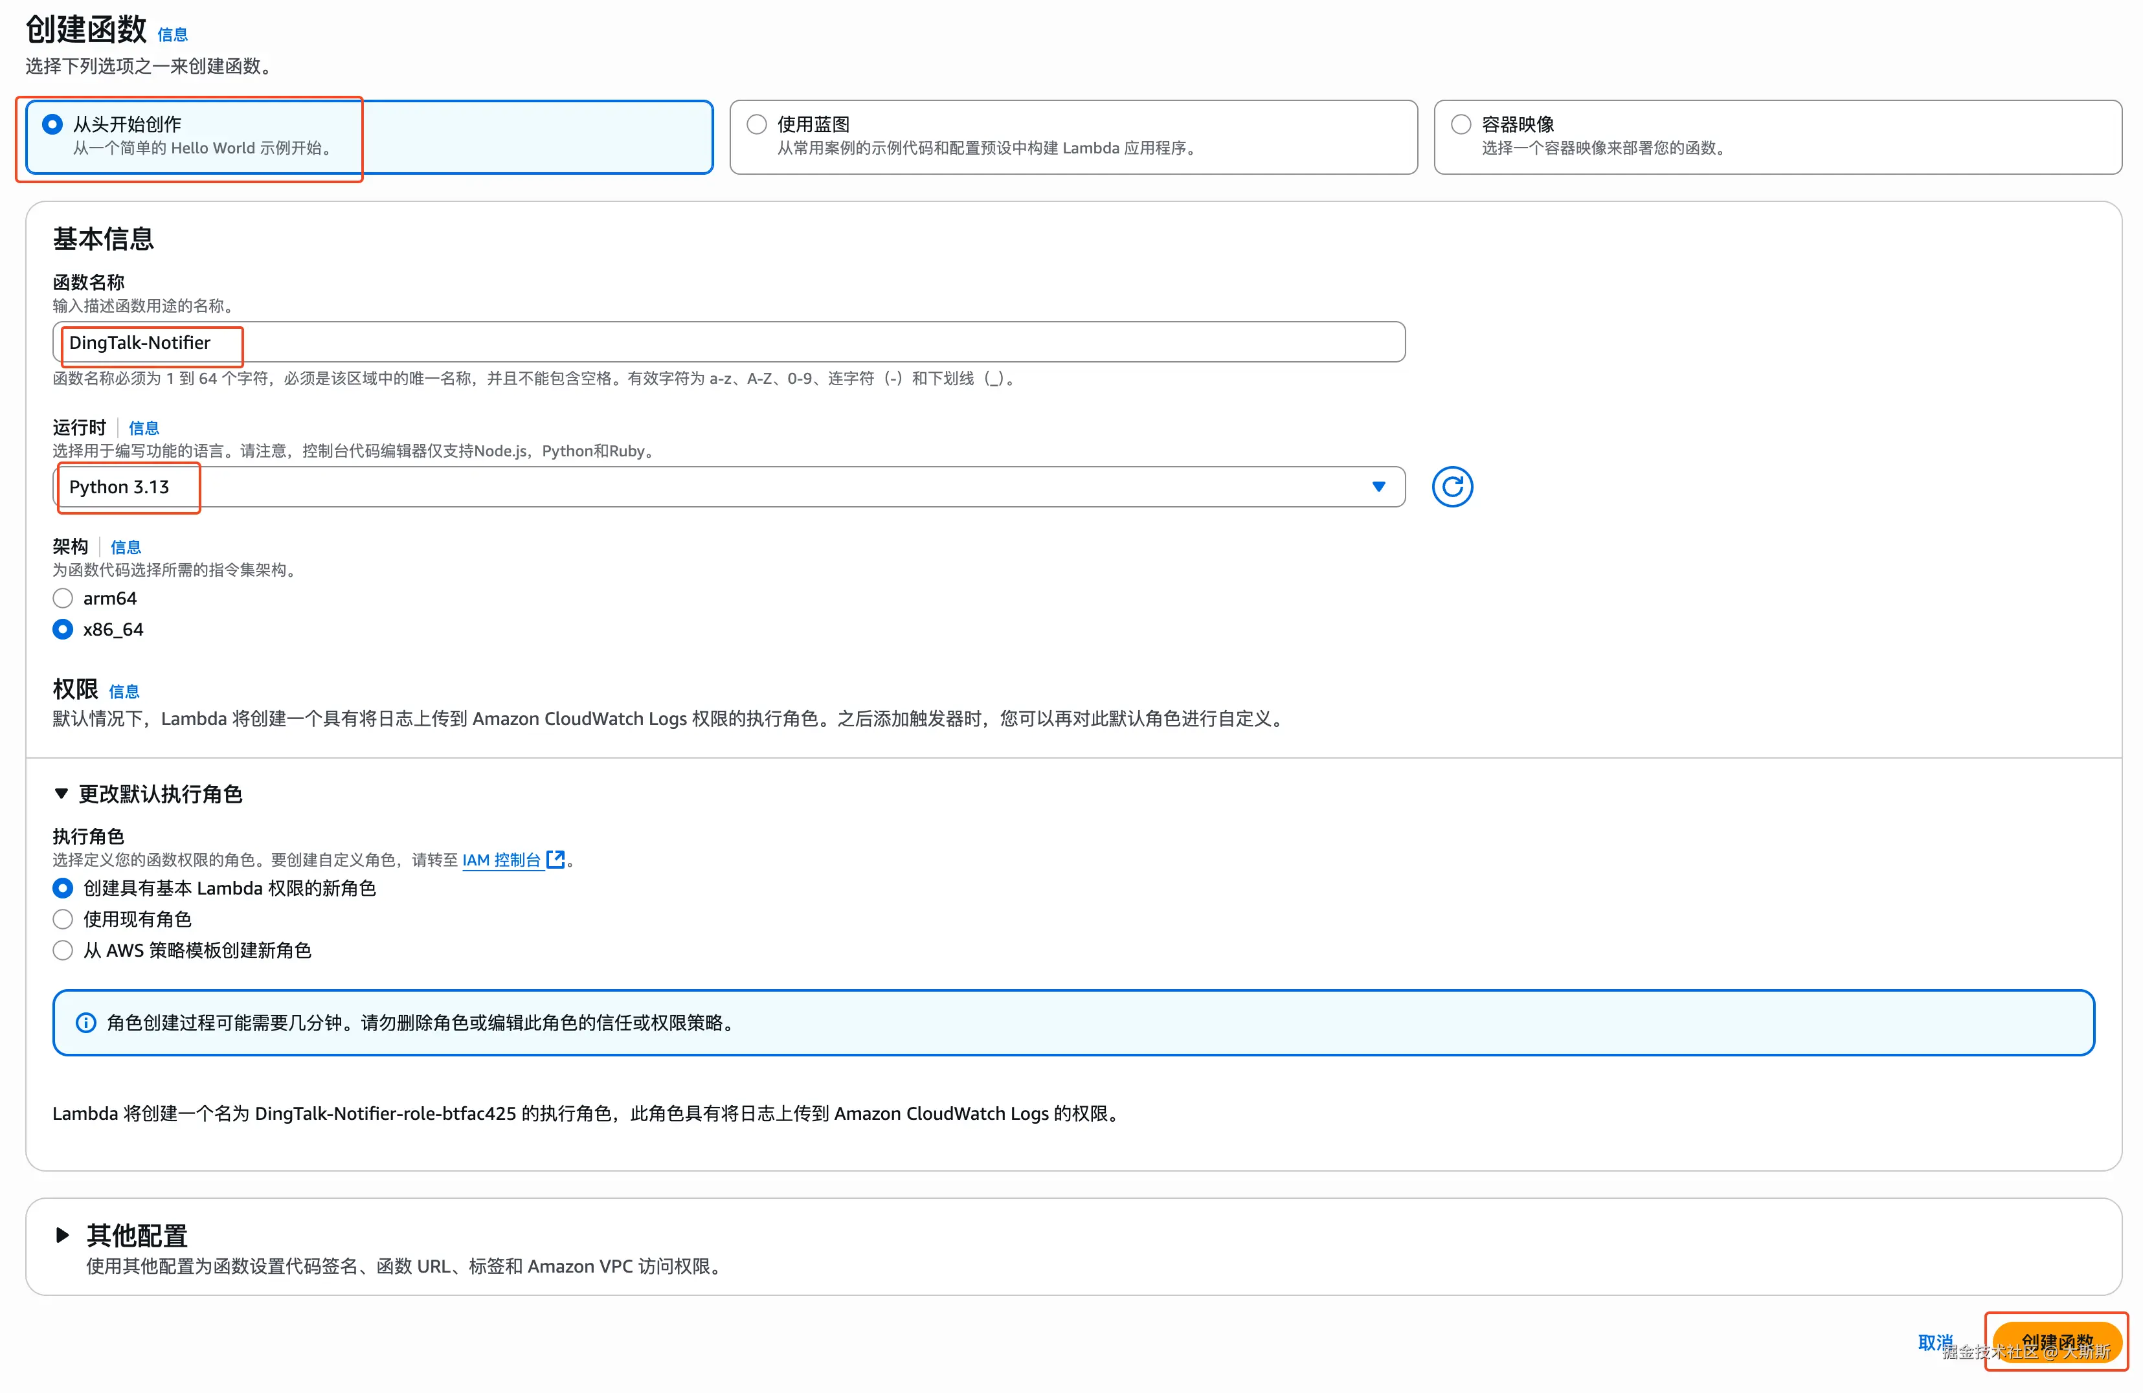
Task: Select the 使用蓝图 option
Action: click(x=757, y=124)
